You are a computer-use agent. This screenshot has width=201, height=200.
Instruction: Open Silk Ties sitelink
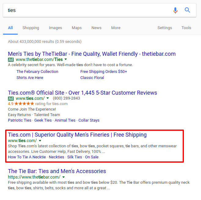pyautogui.click(x=75, y=157)
